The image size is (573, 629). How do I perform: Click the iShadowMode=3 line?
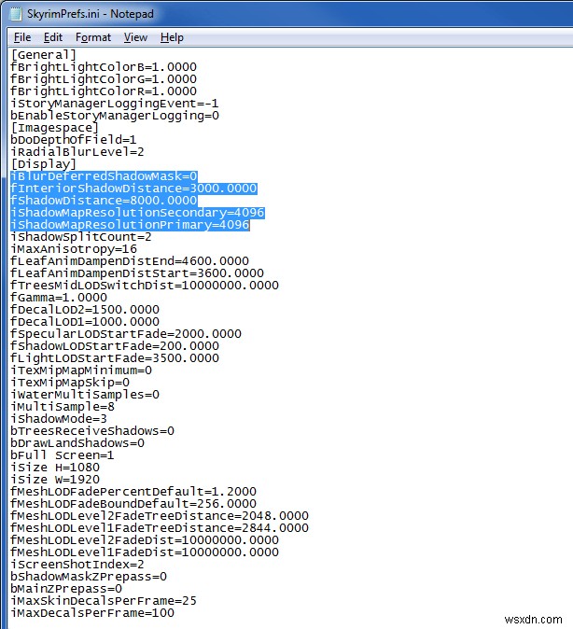tap(59, 419)
